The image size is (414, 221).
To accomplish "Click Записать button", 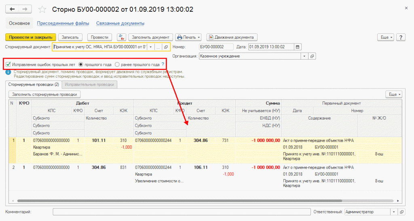I will 70,37.
